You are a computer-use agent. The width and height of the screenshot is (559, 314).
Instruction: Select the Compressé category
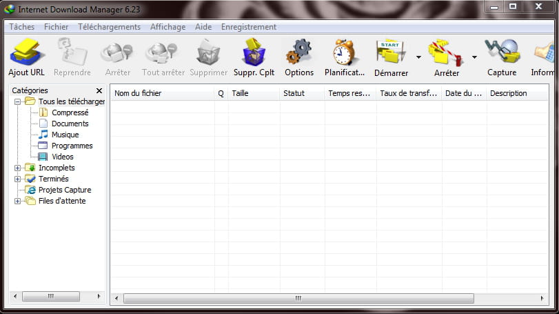click(x=70, y=112)
